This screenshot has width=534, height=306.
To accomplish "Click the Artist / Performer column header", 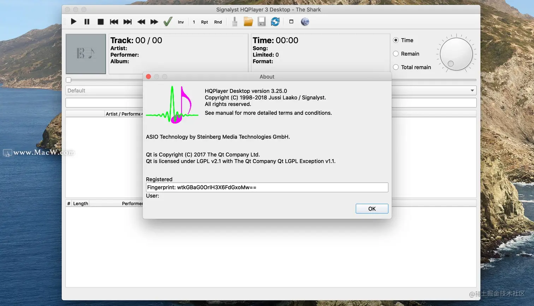I will (x=124, y=114).
